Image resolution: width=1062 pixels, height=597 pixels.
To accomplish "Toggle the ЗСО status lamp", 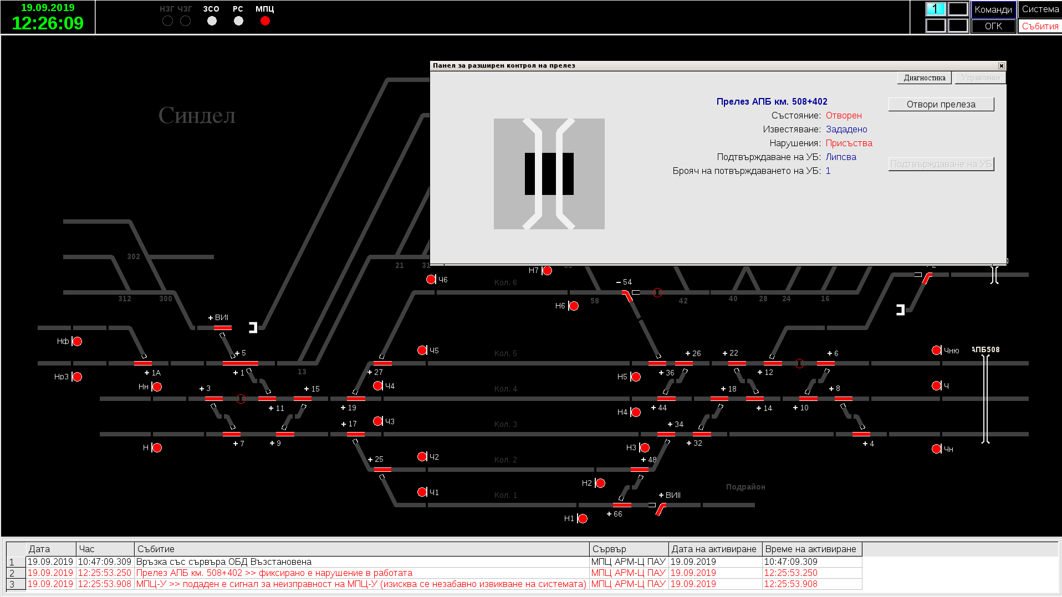I will 212,21.
